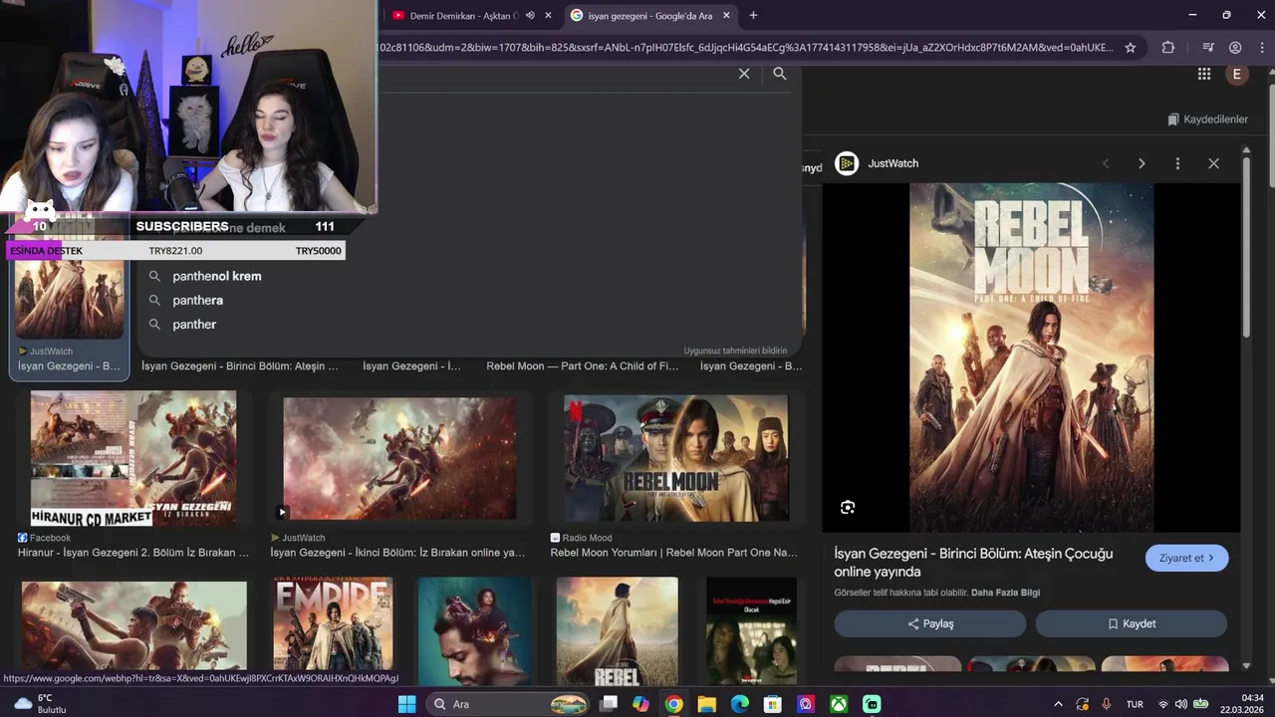This screenshot has width=1275, height=717.
Task: Select the suggestion panther
Action: click(194, 324)
